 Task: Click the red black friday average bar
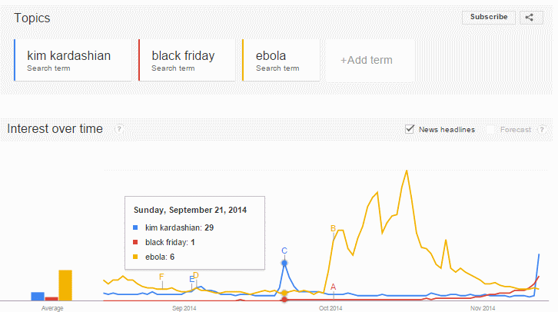51,299
